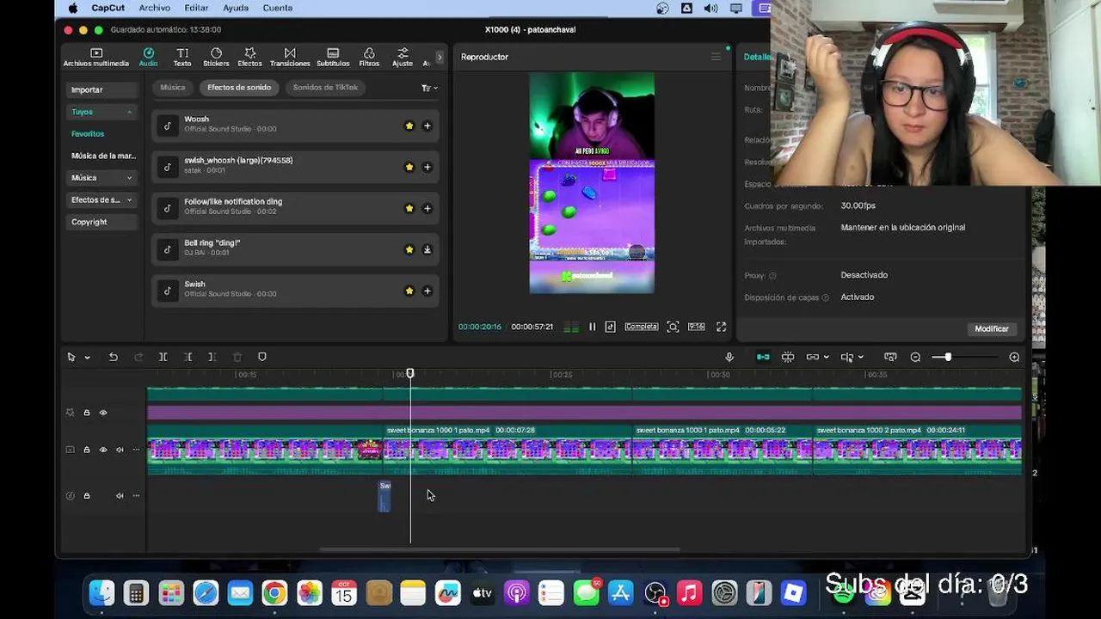Screen dimensions: 1101x619
Task: Add the Swish sound to the timeline
Action: tap(427, 291)
